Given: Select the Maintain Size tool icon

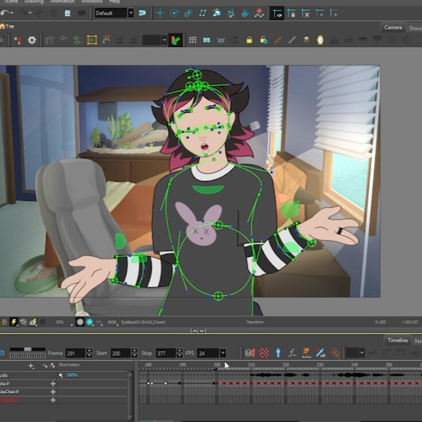Looking at the screenshot, I should pyautogui.click(x=216, y=13).
